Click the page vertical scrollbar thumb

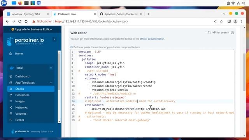point(244,72)
